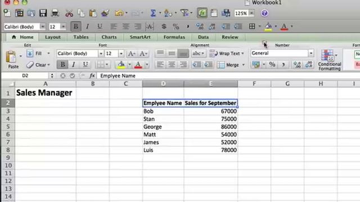Toggle Underline in the ribbon Font group
Viewport: 360px width, 202px height.
point(85,65)
